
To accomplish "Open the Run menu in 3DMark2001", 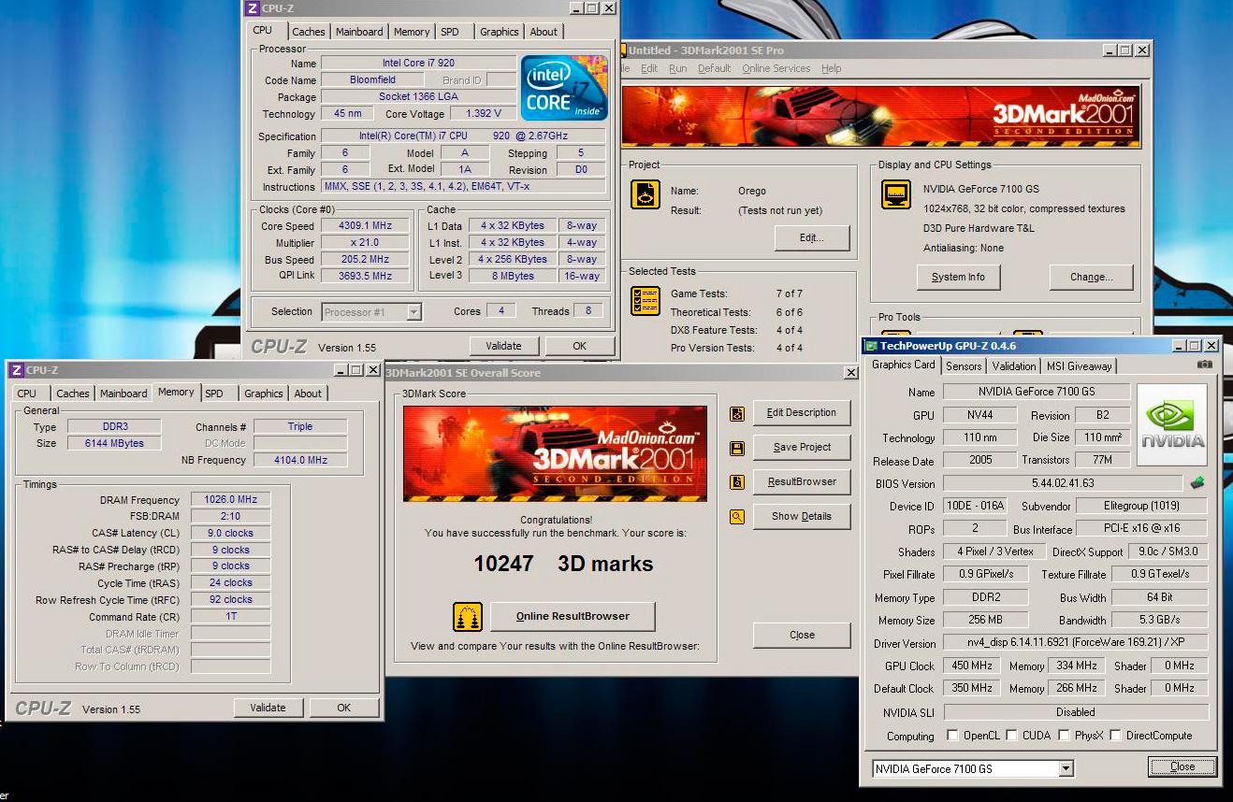I will [677, 68].
